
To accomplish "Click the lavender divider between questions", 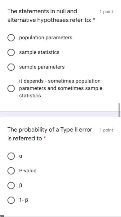I will click(59, 114).
